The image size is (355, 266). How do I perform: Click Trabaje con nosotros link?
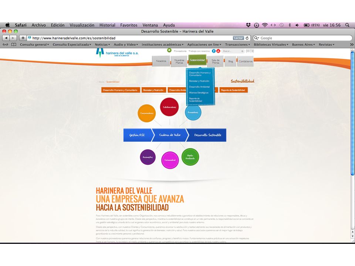pyautogui.click(x=199, y=51)
